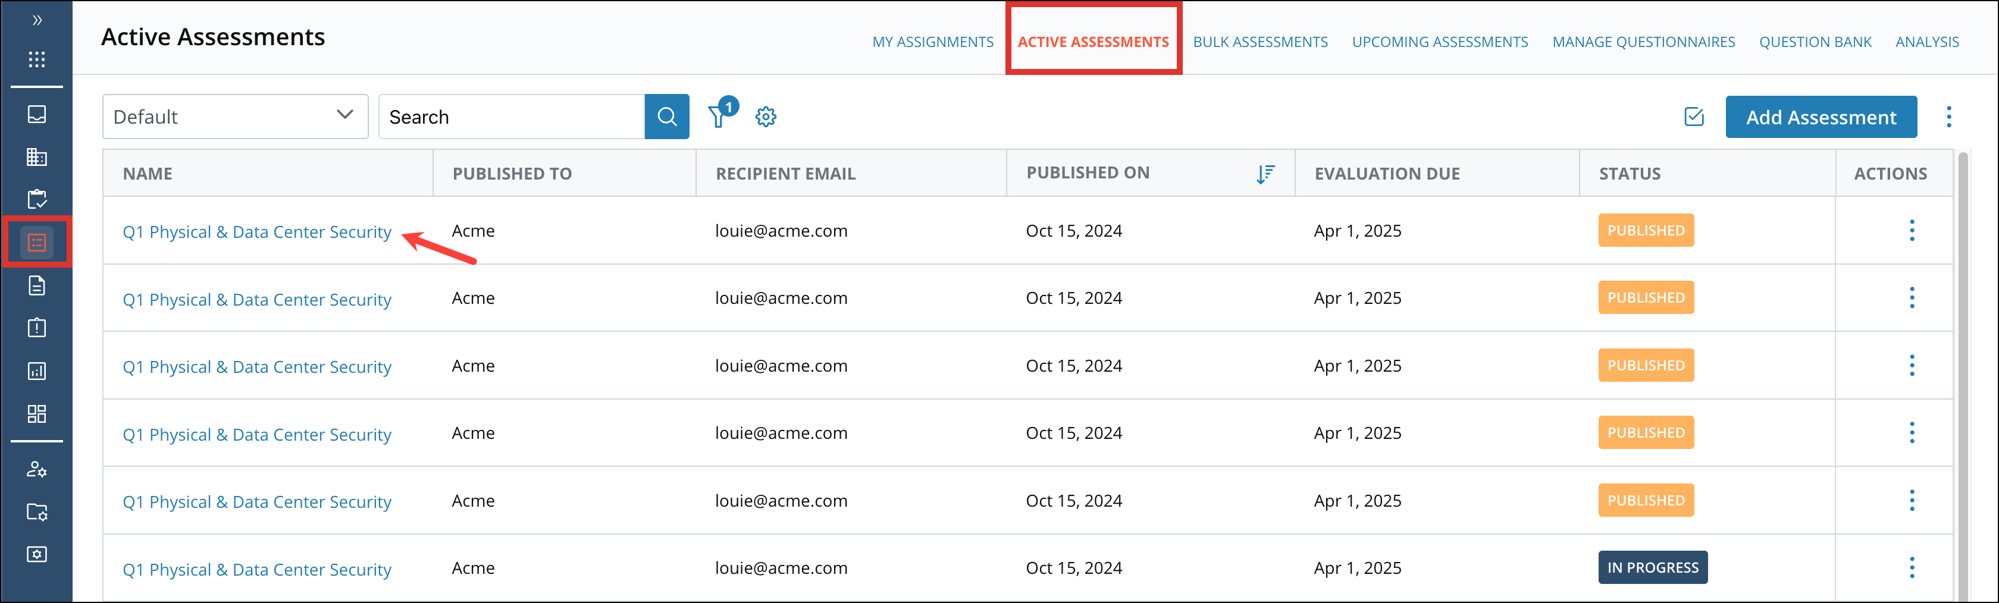Viewport: 1999px width, 603px height.
Task: Open the analytics chart icon in the sidebar
Action: point(36,371)
